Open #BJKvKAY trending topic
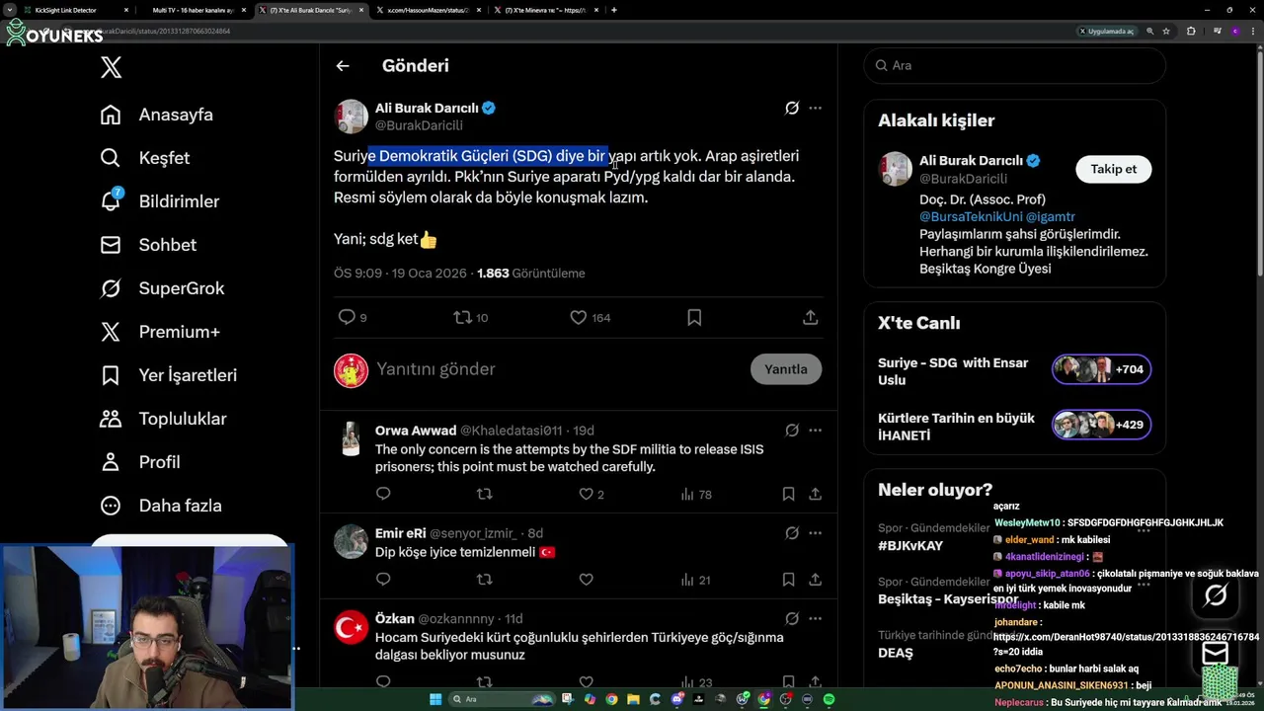This screenshot has width=1264, height=711. (910, 545)
